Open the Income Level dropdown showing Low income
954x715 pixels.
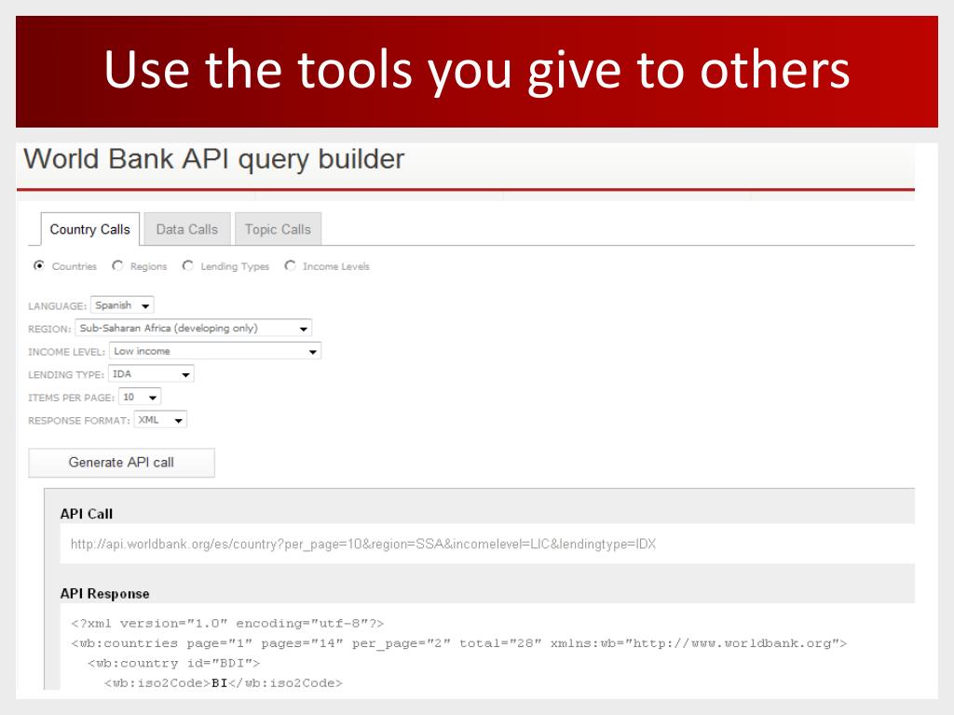pos(215,351)
